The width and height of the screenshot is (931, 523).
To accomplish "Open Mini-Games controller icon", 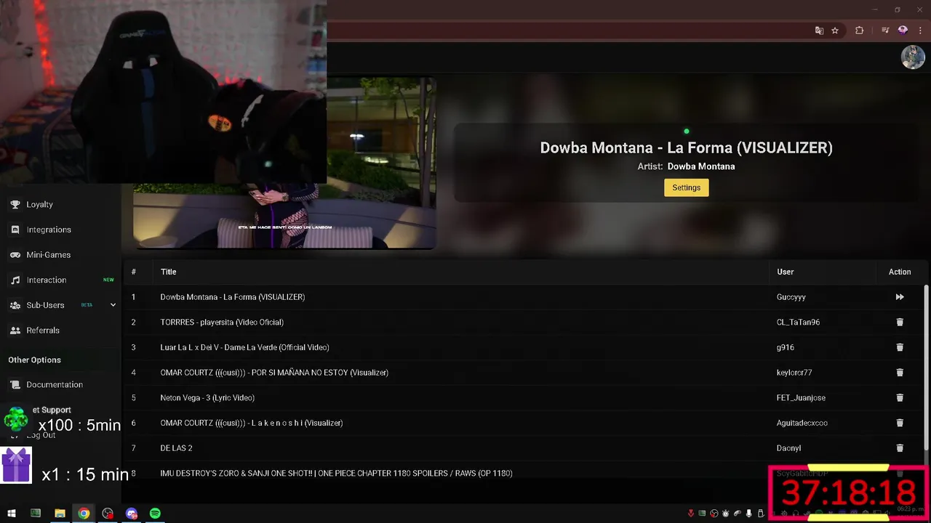I will pyautogui.click(x=15, y=255).
